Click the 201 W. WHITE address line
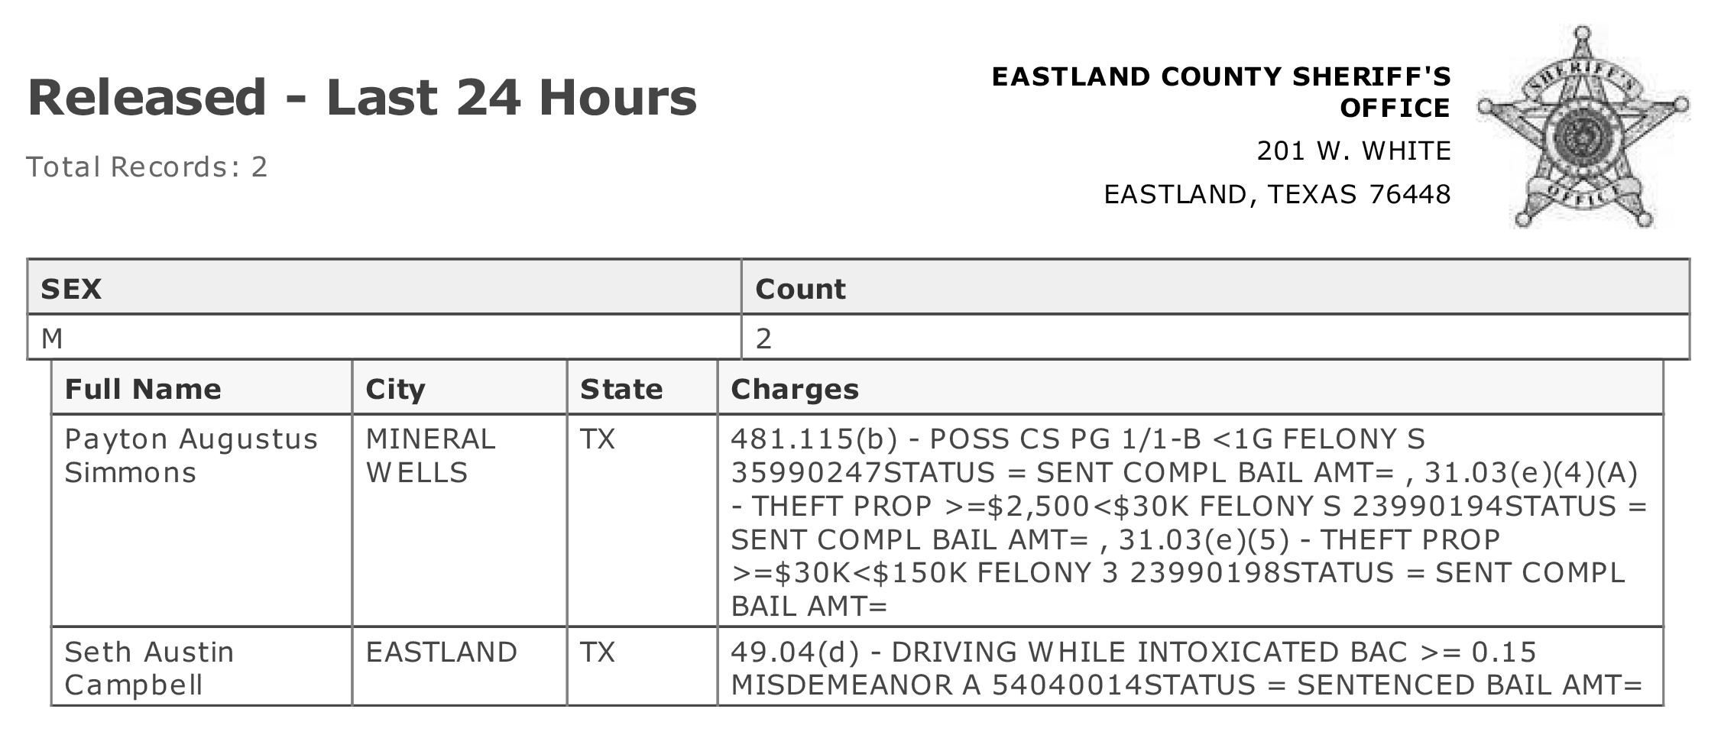Image resolution: width=1721 pixels, height=748 pixels. [1353, 151]
